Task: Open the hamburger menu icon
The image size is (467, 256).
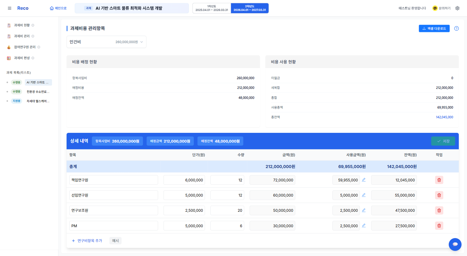Action: tap(9, 8)
